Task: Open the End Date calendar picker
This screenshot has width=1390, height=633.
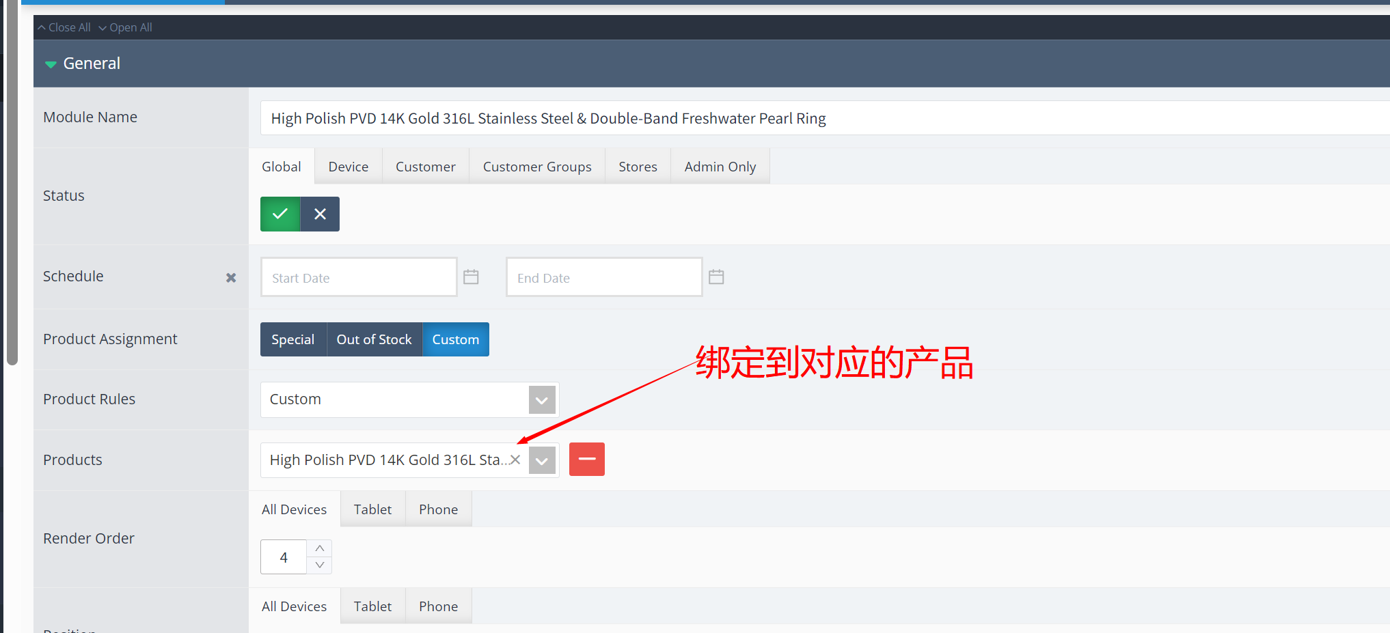Action: pos(716,277)
